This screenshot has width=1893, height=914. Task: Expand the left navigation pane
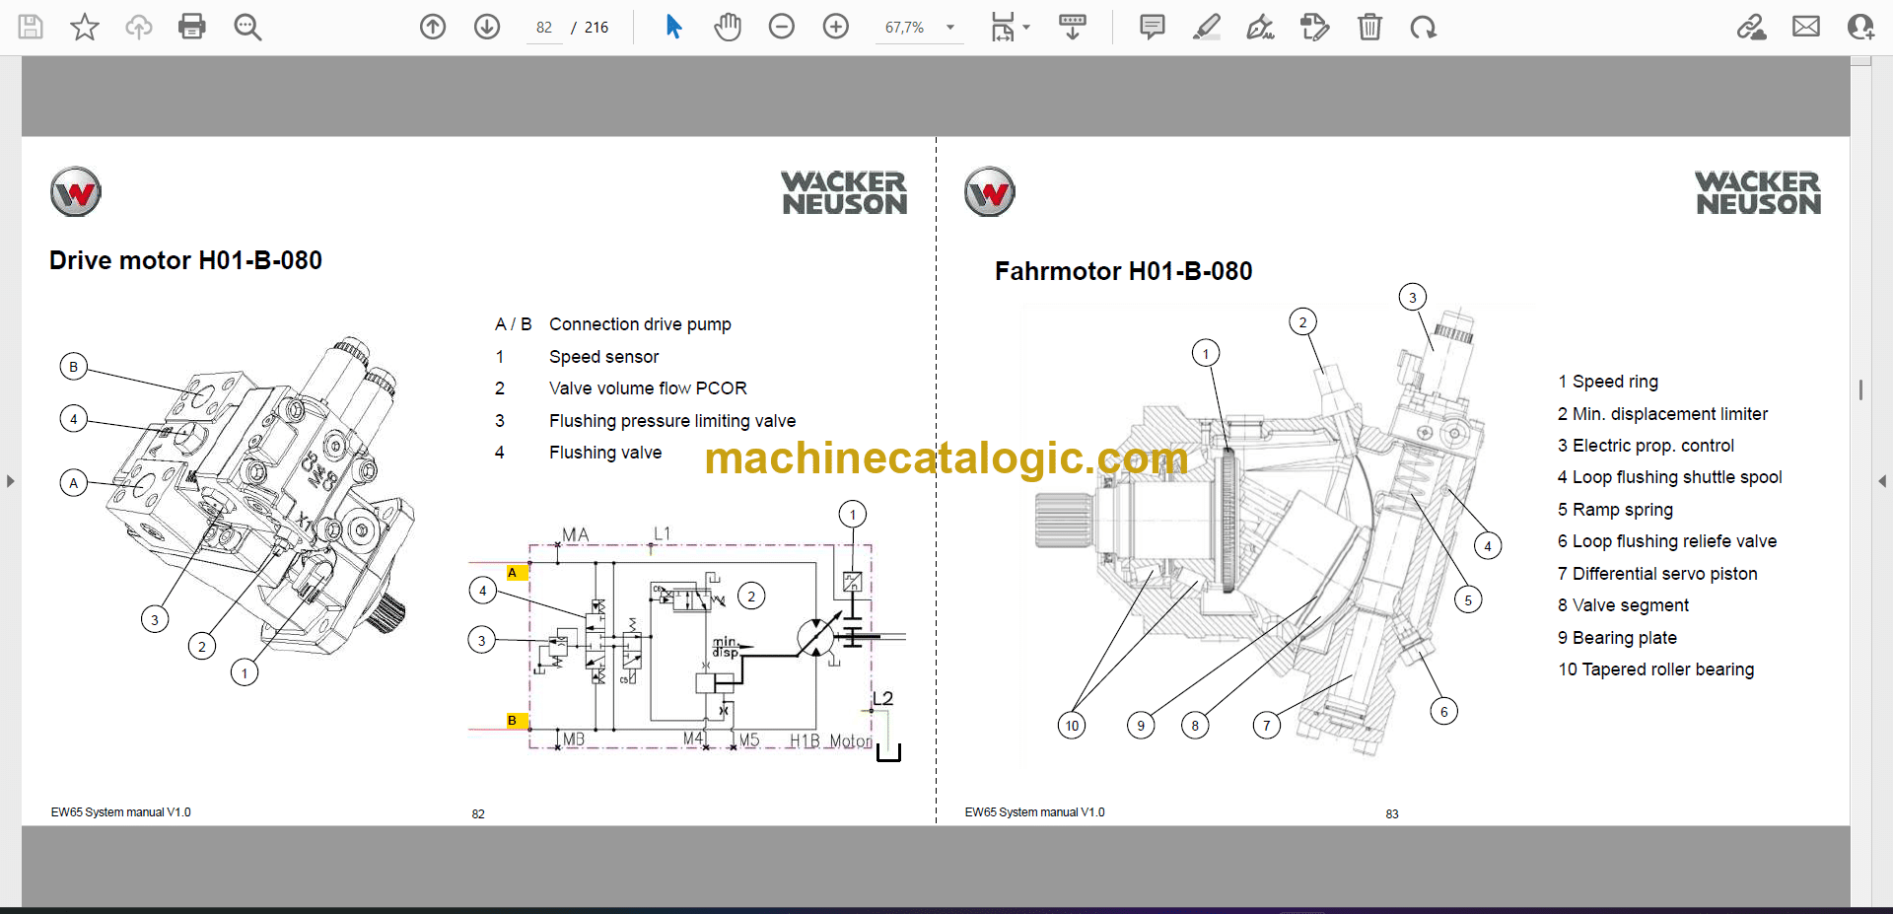pyautogui.click(x=10, y=481)
